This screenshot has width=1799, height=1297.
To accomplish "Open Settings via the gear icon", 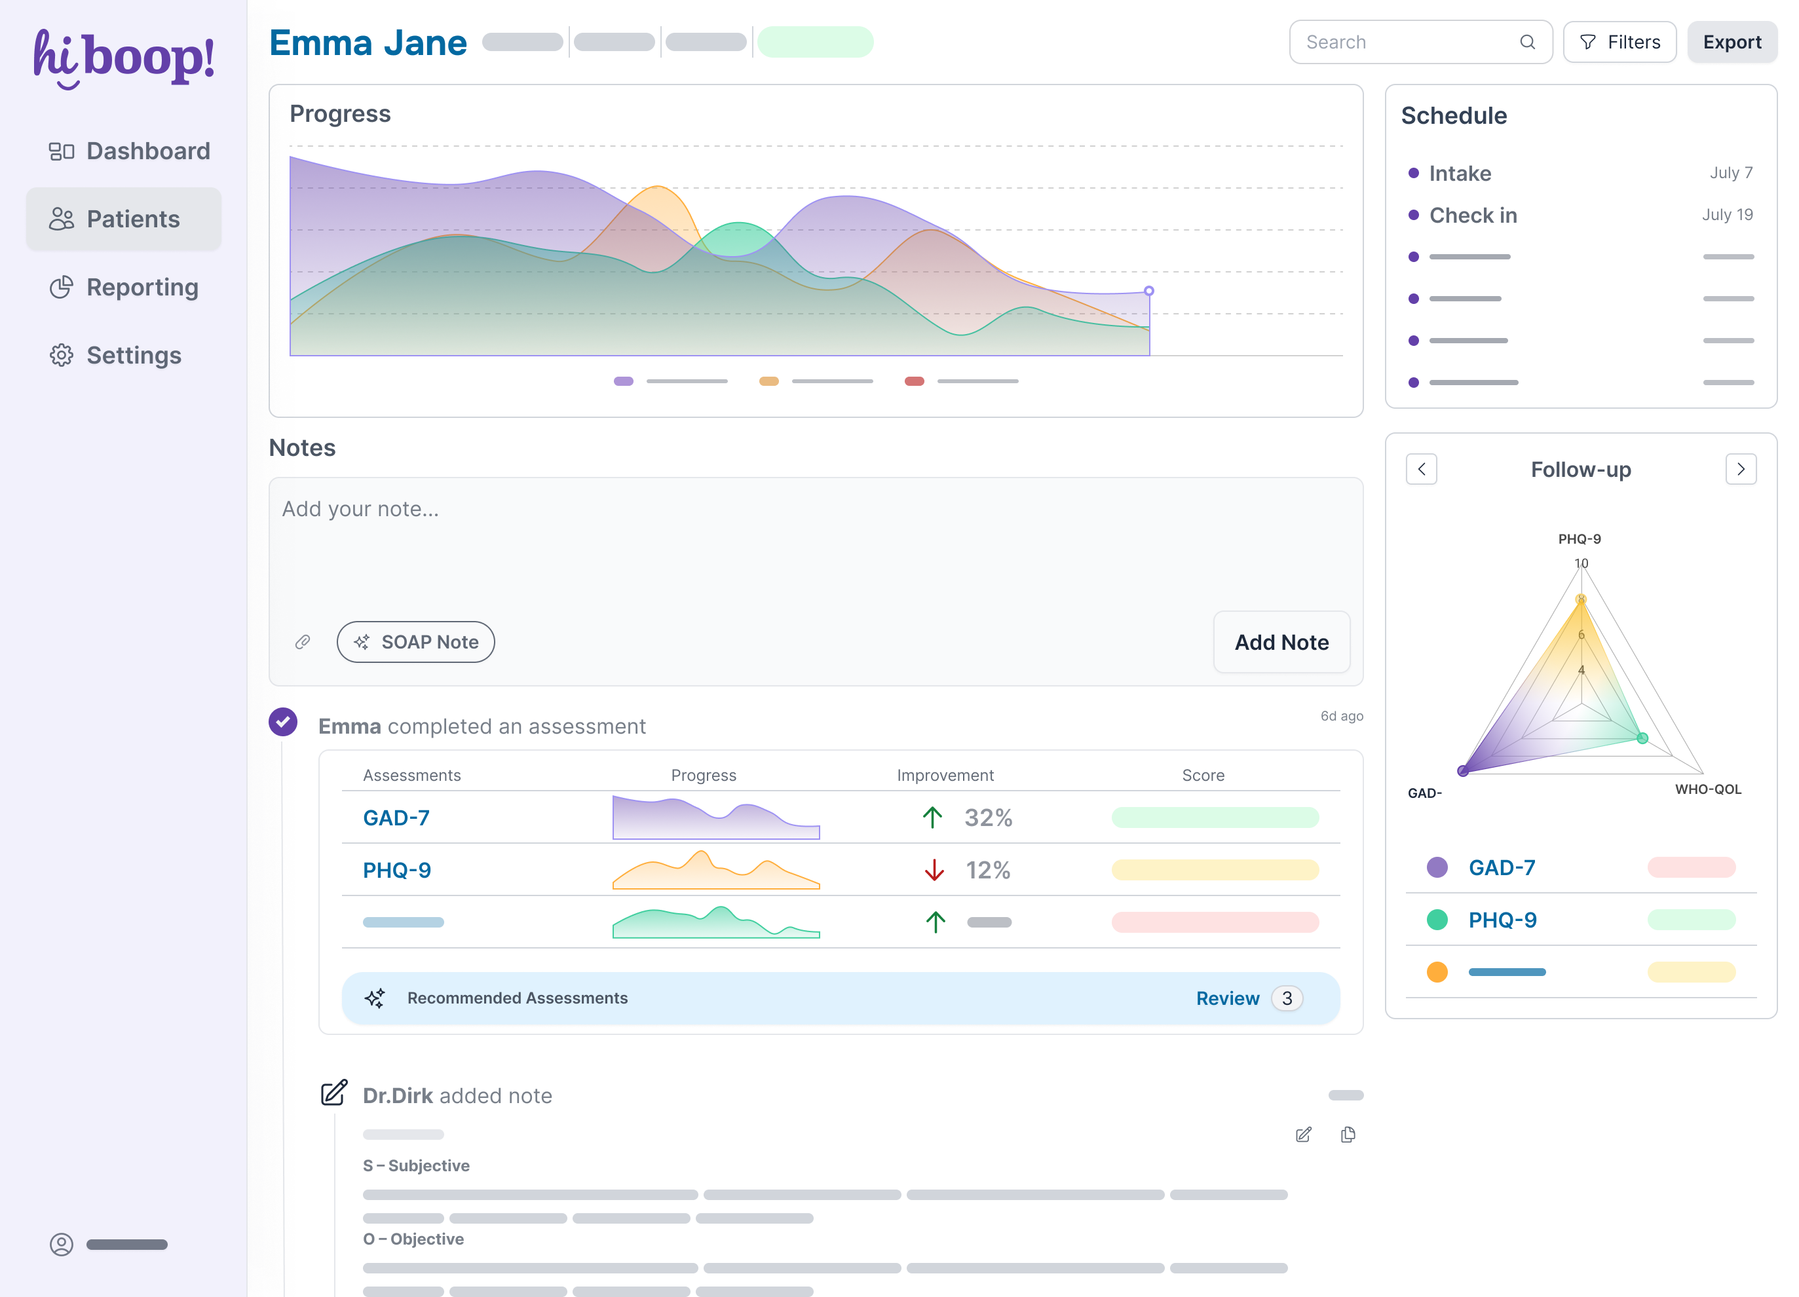I will point(62,356).
